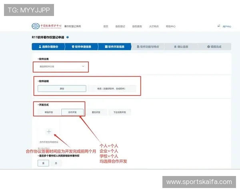Open 版权查询 in the top navigation
The image size is (240, 192).
pyautogui.click(x=137, y=26)
